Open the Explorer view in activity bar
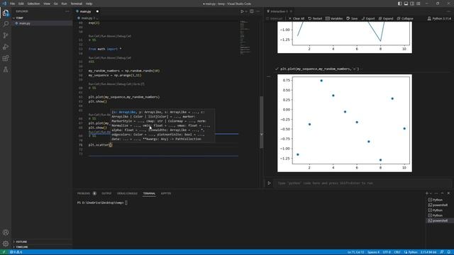This screenshot has width=454, height=255. point(6,13)
